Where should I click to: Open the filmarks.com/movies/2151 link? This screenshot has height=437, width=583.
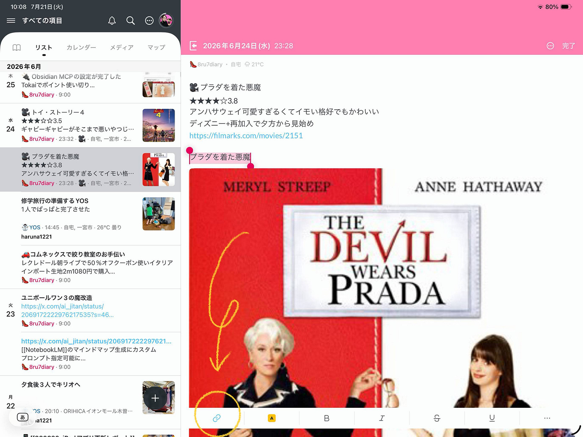point(246,136)
